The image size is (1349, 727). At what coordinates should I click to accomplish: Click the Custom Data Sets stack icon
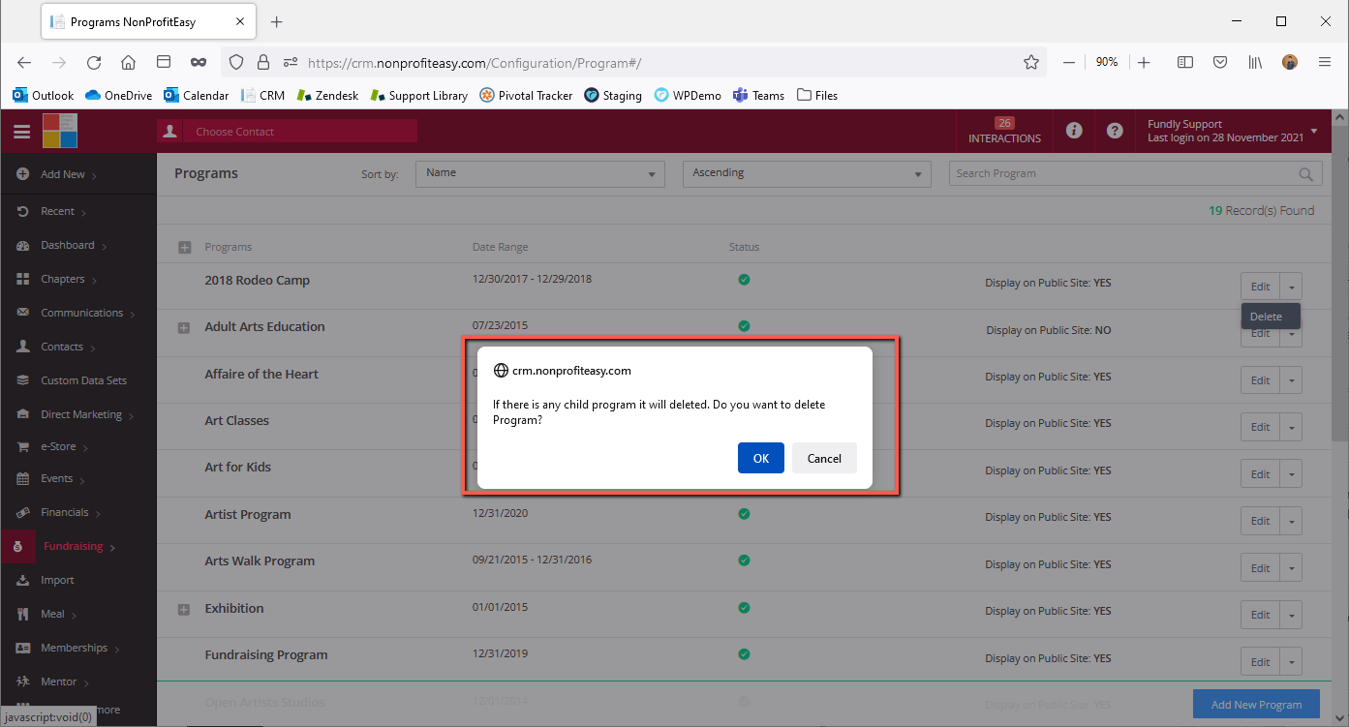[22, 380]
